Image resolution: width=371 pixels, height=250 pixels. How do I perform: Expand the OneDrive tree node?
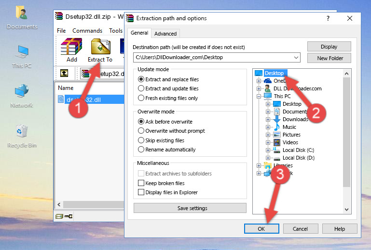click(x=259, y=81)
